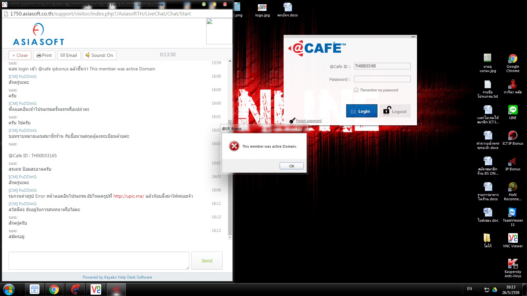This screenshot has width=527, height=296.
Task: Open the TeamViewer 11 desktop shortcut
Action: click(x=513, y=217)
